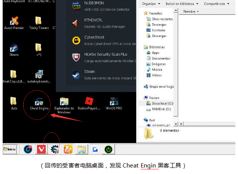Image resolution: width=238 pixels, height=174 pixels.
Task: Select Bibliotecas in the navigation pane
Action: click(x=154, y=47)
